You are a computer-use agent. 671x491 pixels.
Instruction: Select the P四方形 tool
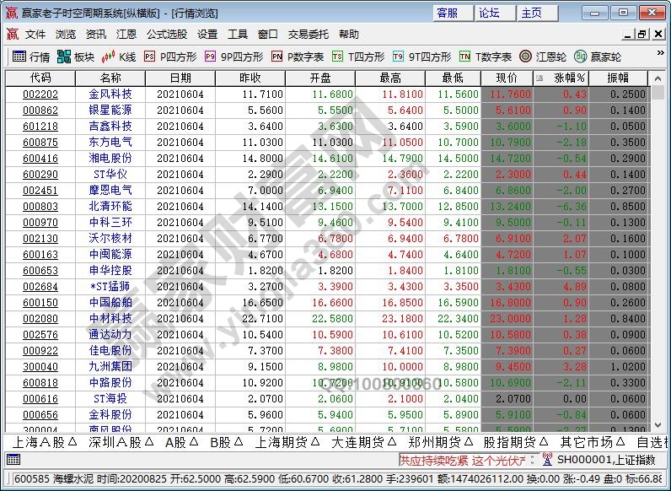coord(170,57)
